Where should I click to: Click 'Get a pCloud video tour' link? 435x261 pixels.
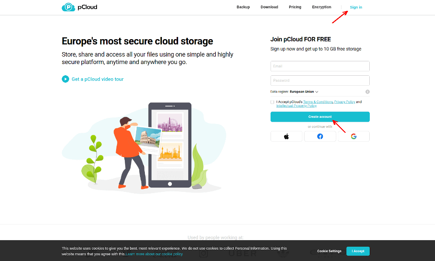pyautogui.click(x=97, y=79)
